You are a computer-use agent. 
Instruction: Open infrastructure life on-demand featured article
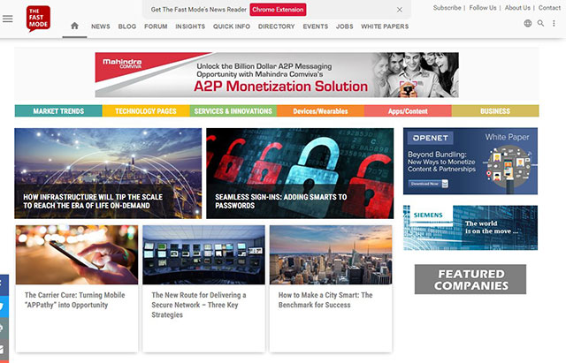tap(108, 173)
